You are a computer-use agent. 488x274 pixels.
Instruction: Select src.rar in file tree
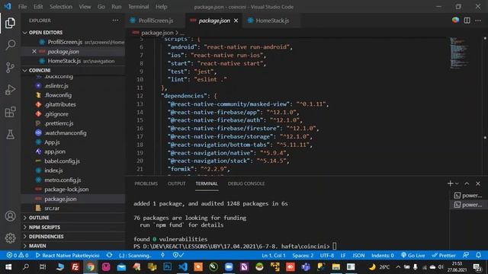point(52,208)
